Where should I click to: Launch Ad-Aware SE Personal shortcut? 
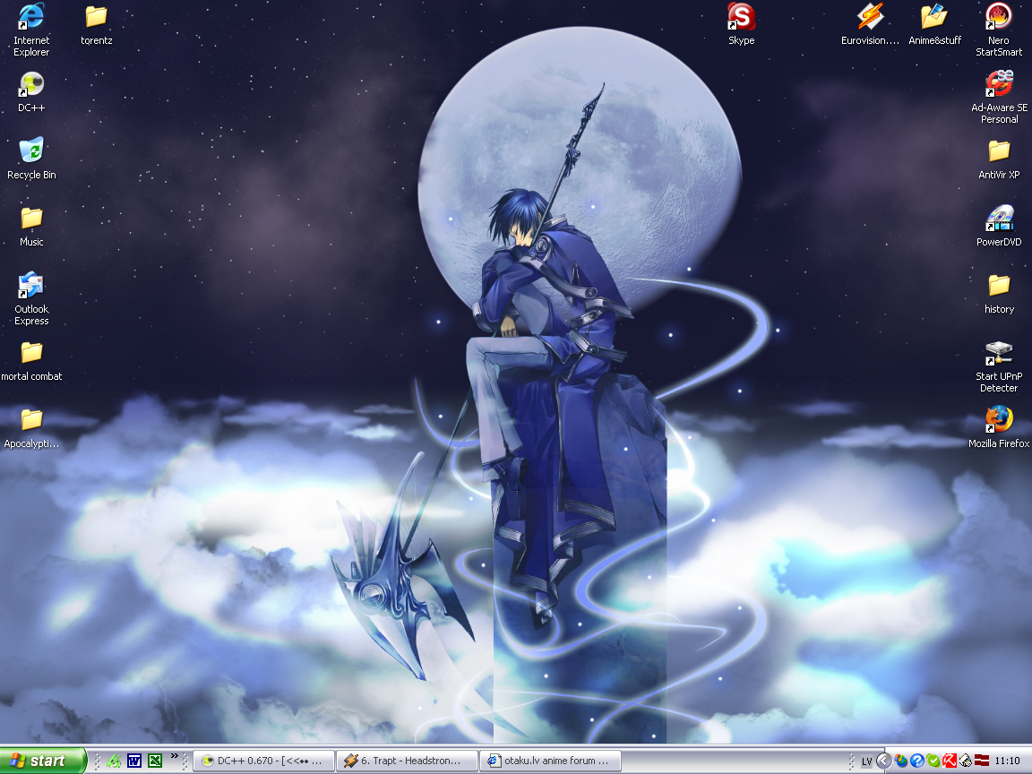point(999,98)
